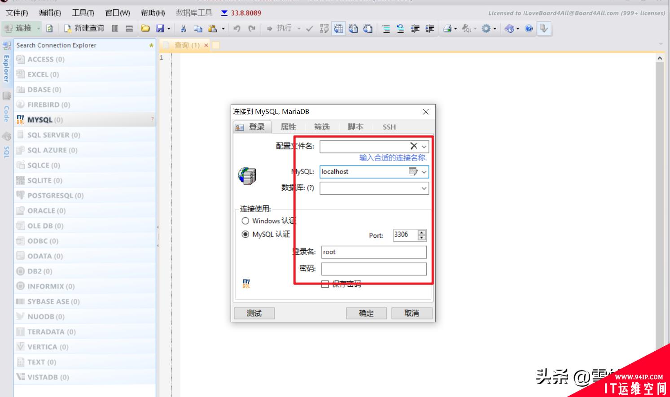Open the gear options dropdown arrow
The width and height of the screenshot is (670, 397).
tap(495, 29)
